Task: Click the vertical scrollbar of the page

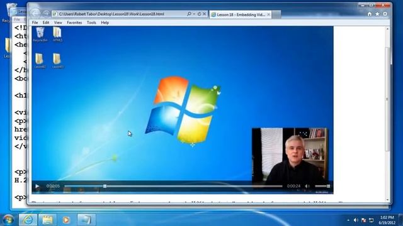Action: (388, 100)
